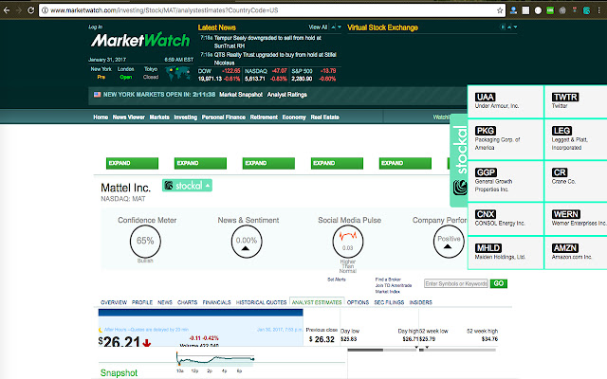Click the intraday price chart thumbnail
This screenshot has width=607, height=379.
(x=215, y=359)
